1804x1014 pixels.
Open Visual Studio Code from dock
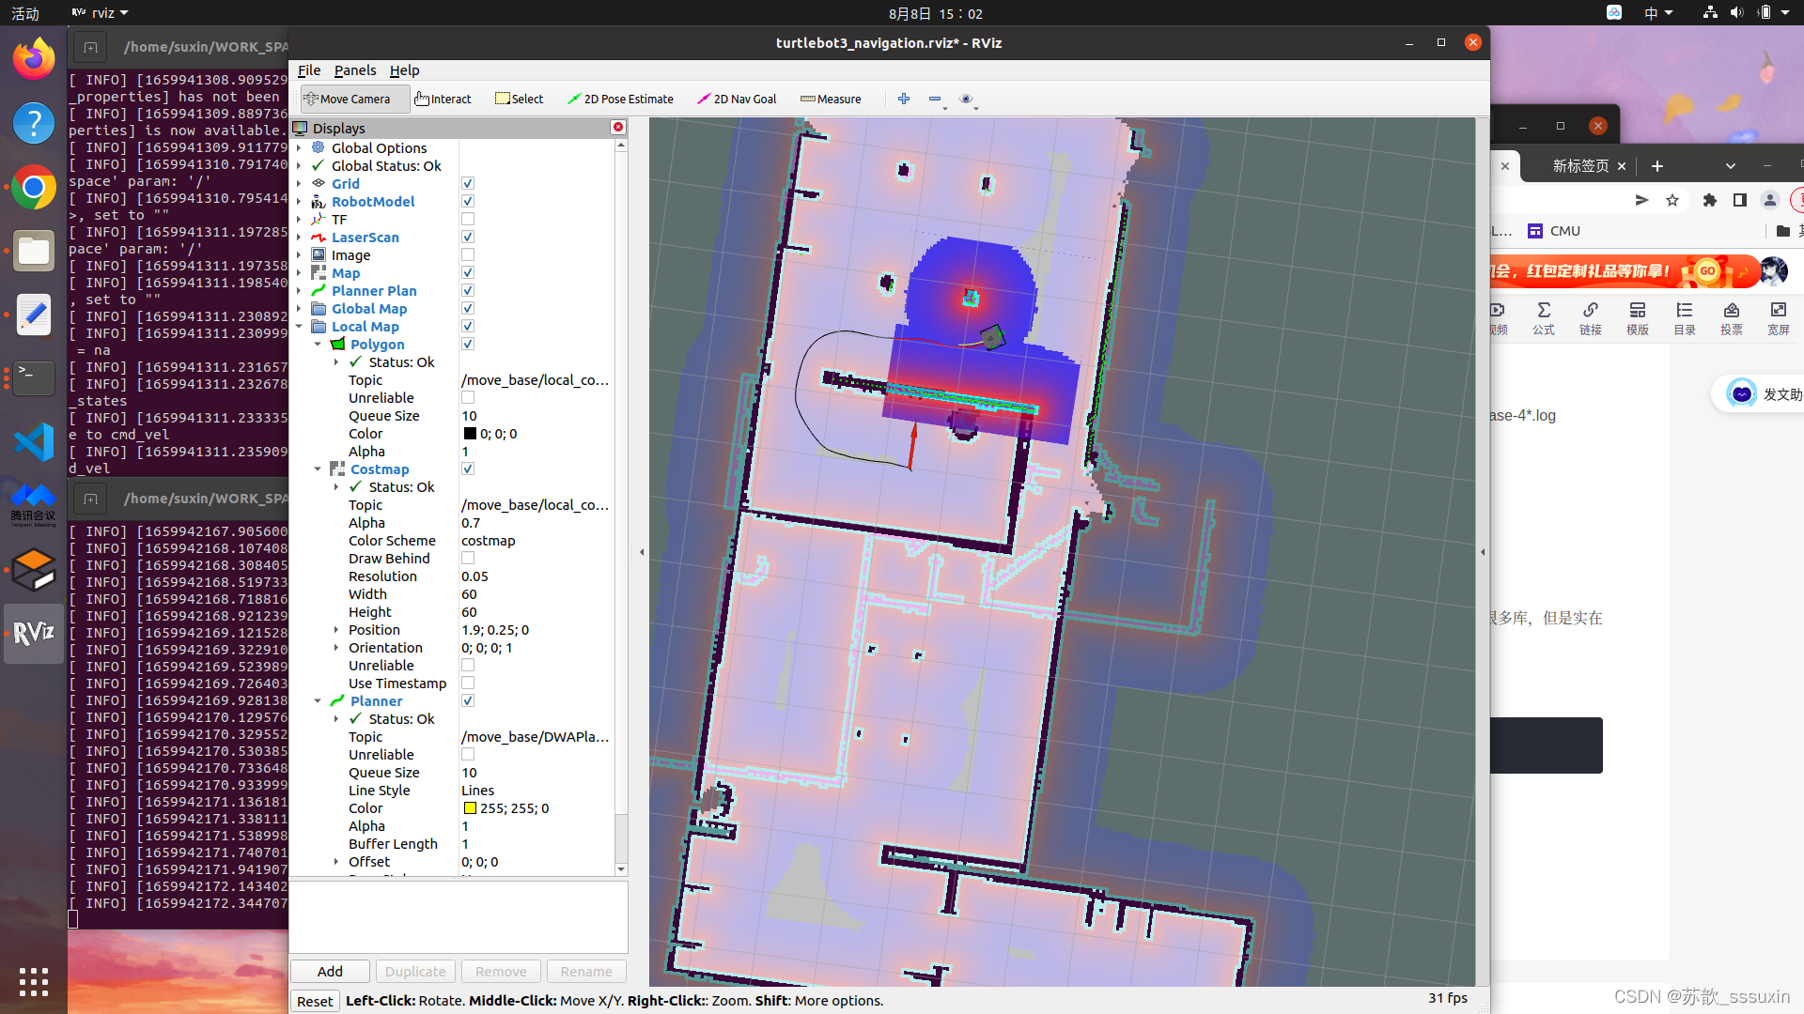pyautogui.click(x=34, y=442)
